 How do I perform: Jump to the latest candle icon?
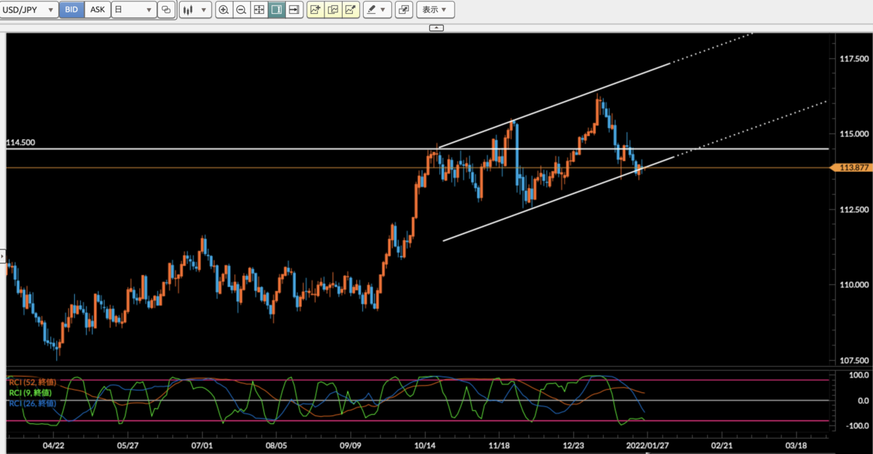pyautogui.click(x=293, y=10)
